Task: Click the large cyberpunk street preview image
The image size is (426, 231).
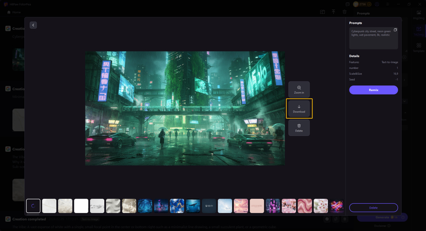Action: 185,108
